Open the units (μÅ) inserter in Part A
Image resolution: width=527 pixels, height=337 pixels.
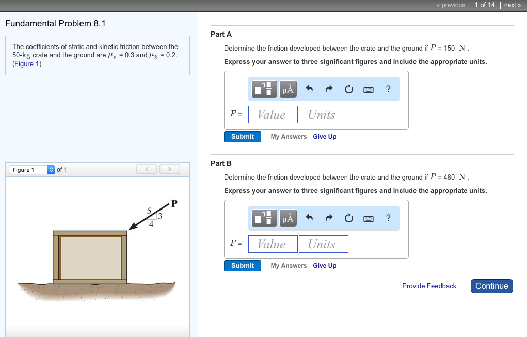point(288,89)
